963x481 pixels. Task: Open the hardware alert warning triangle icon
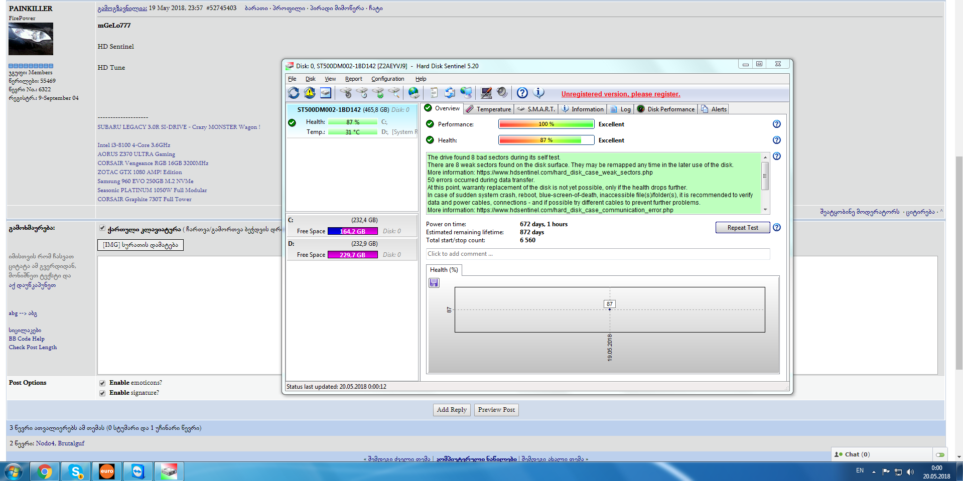[310, 93]
